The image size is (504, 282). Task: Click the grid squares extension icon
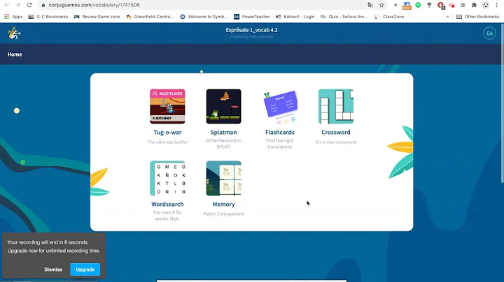coord(463,5)
